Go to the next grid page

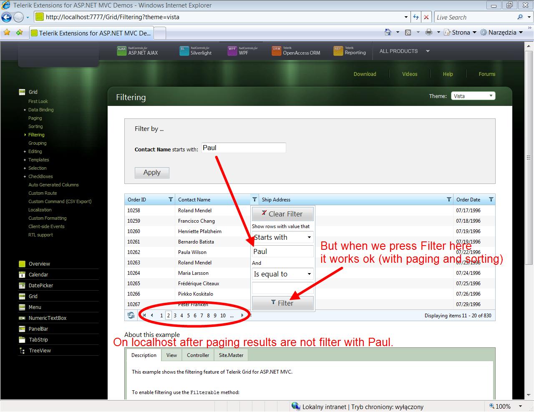[242, 315]
